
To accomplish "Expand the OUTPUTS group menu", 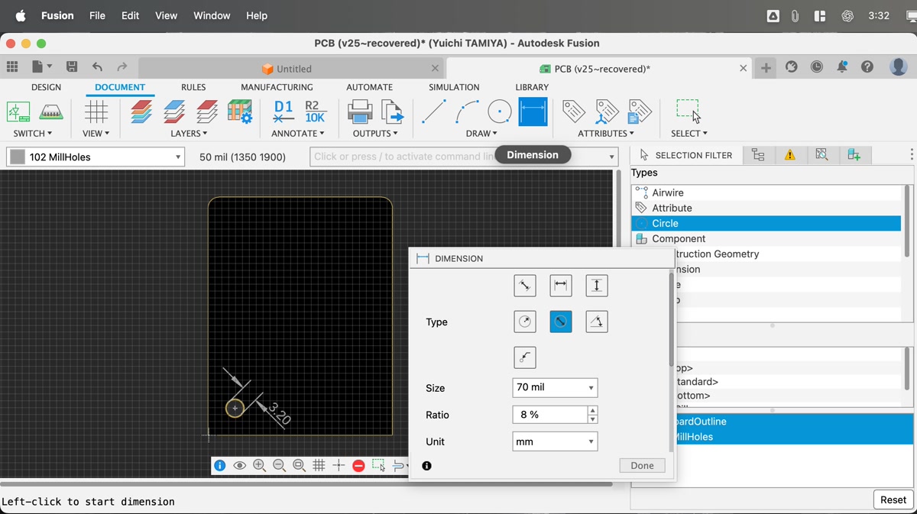I will pyautogui.click(x=375, y=134).
